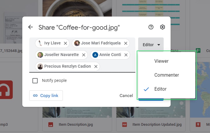Click Precious Renzlyn Cadion's avatar

click(40, 66)
